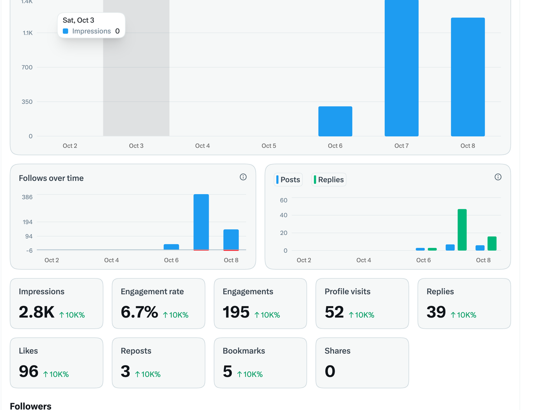This screenshot has width=550, height=410.
Task: Click the Sat, Oct 3 tooltip date
Action: click(78, 20)
